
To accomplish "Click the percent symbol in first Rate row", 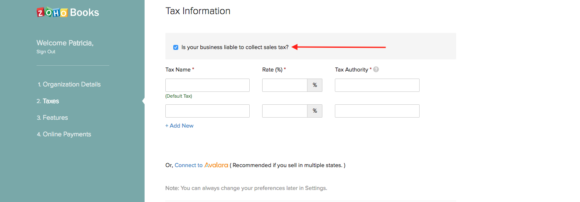I will pyautogui.click(x=315, y=85).
